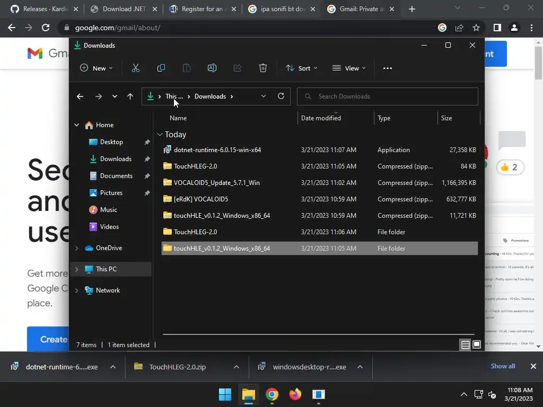Select Desktop in navigation pane

click(111, 142)
